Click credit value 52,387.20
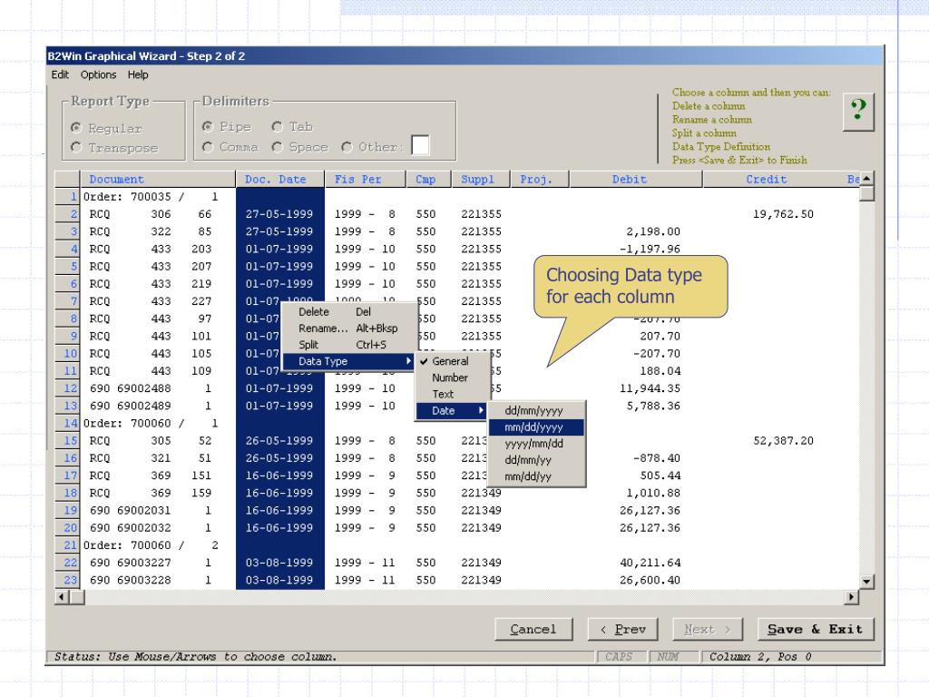Viewport: 929px width, 697px height. (783, 440)
